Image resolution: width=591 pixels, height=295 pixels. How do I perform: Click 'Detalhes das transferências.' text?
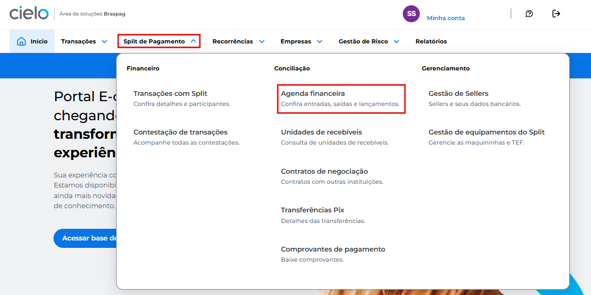323,221
